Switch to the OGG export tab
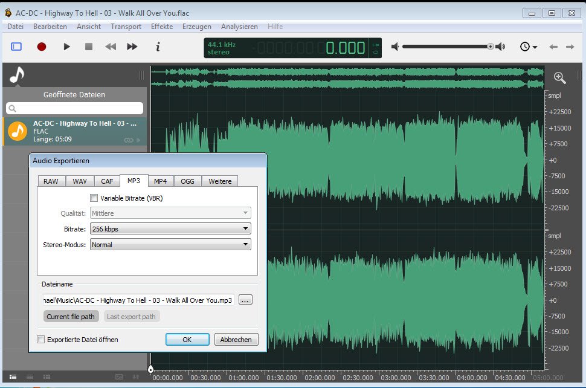The height and width of the screenshot is (388, 586). click(187, 181)
